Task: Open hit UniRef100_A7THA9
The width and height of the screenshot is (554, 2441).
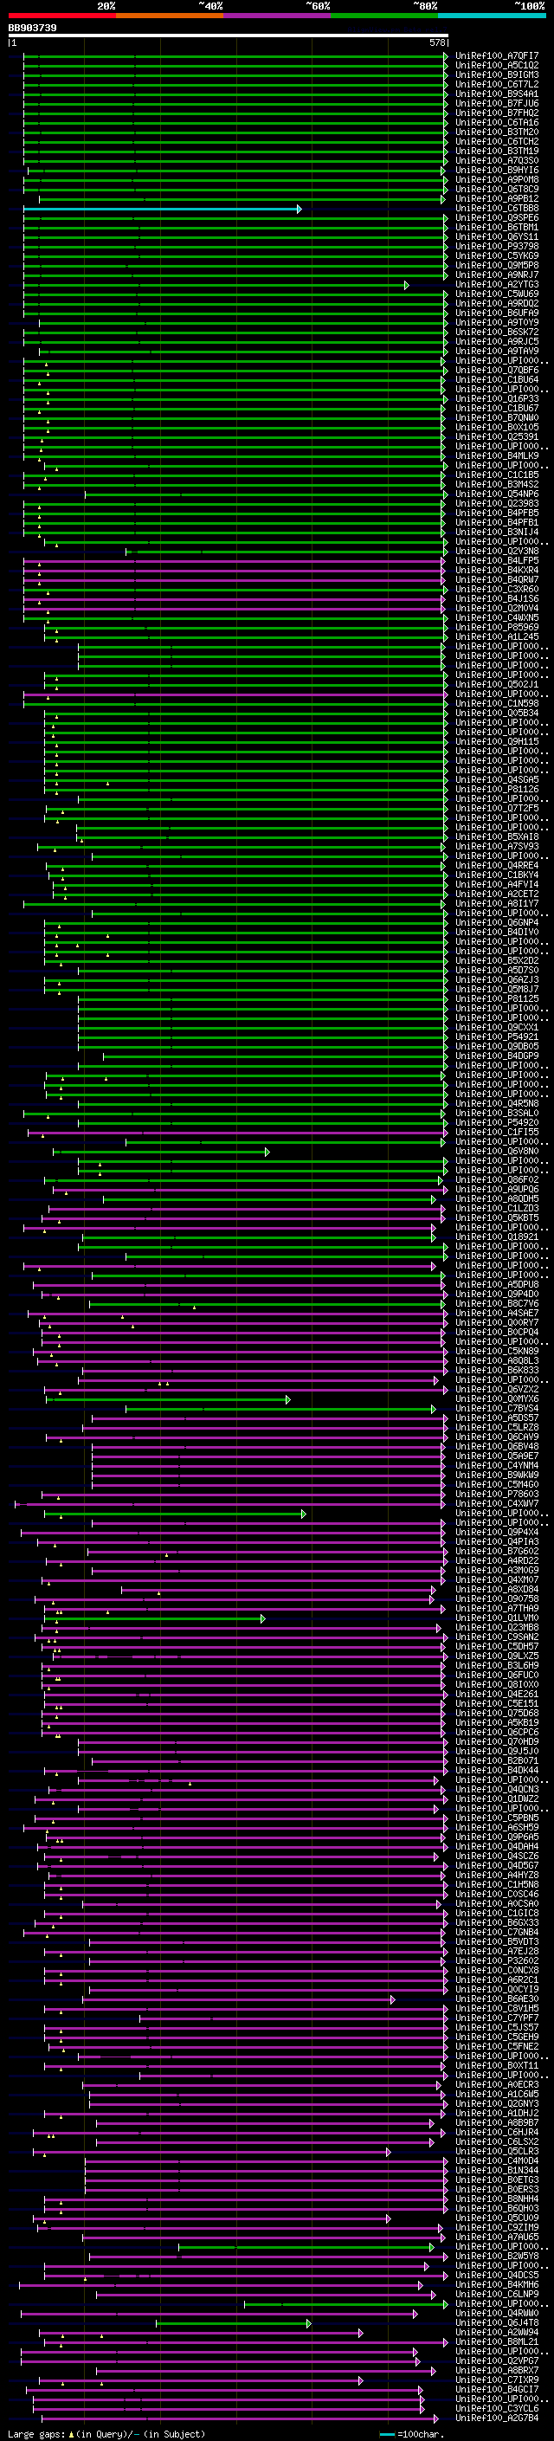Action: pos(497,1608)
